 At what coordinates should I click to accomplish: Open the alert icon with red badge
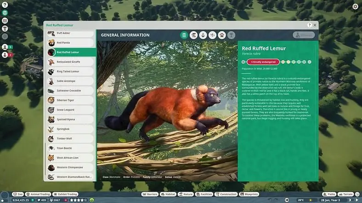pos(5,55)
